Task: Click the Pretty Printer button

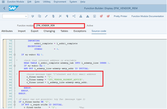Action: (121, 16)
